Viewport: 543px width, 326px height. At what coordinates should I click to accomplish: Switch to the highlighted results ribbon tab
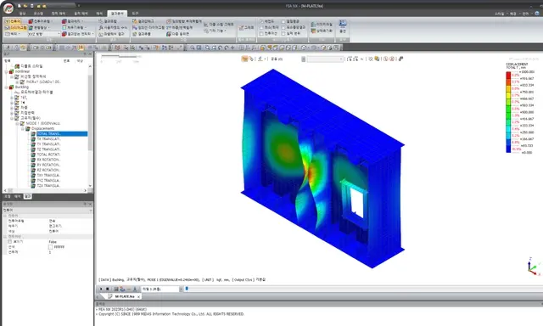click(x=117, y=14)
